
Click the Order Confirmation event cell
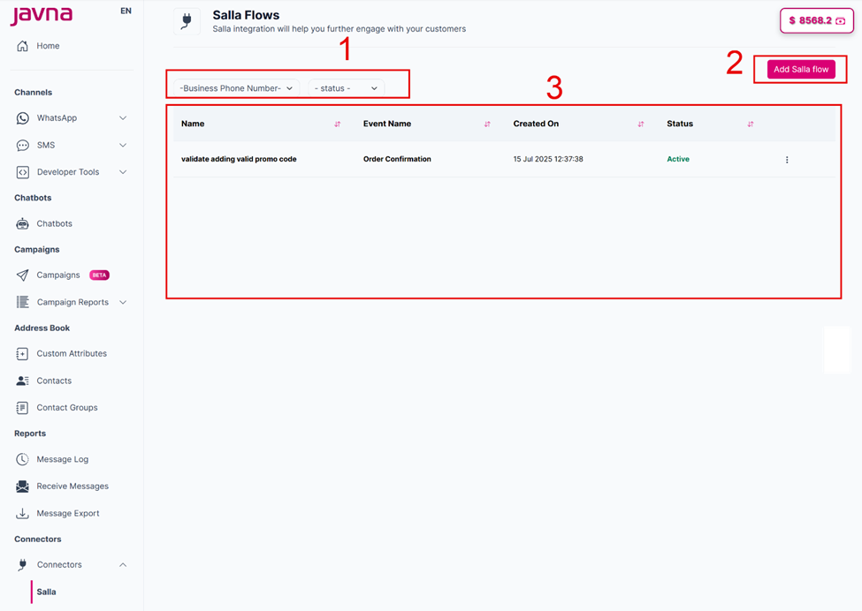pos(397,159)
